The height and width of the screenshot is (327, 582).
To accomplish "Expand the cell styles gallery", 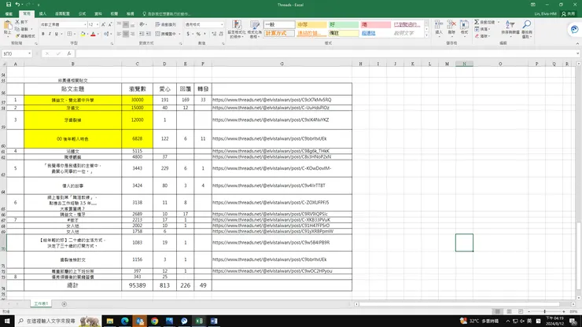I will [x=426, y=35].
